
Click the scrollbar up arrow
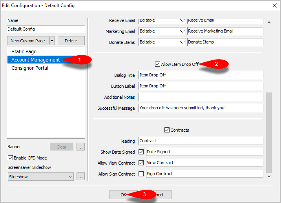click(269, 23)
